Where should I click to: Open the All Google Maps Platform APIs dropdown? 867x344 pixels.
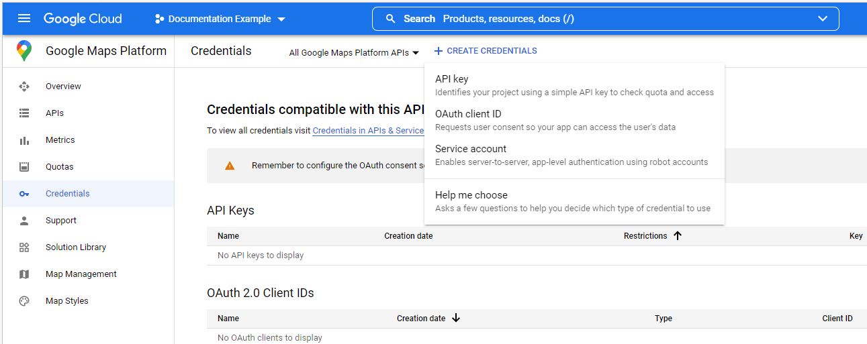point(354,53)
